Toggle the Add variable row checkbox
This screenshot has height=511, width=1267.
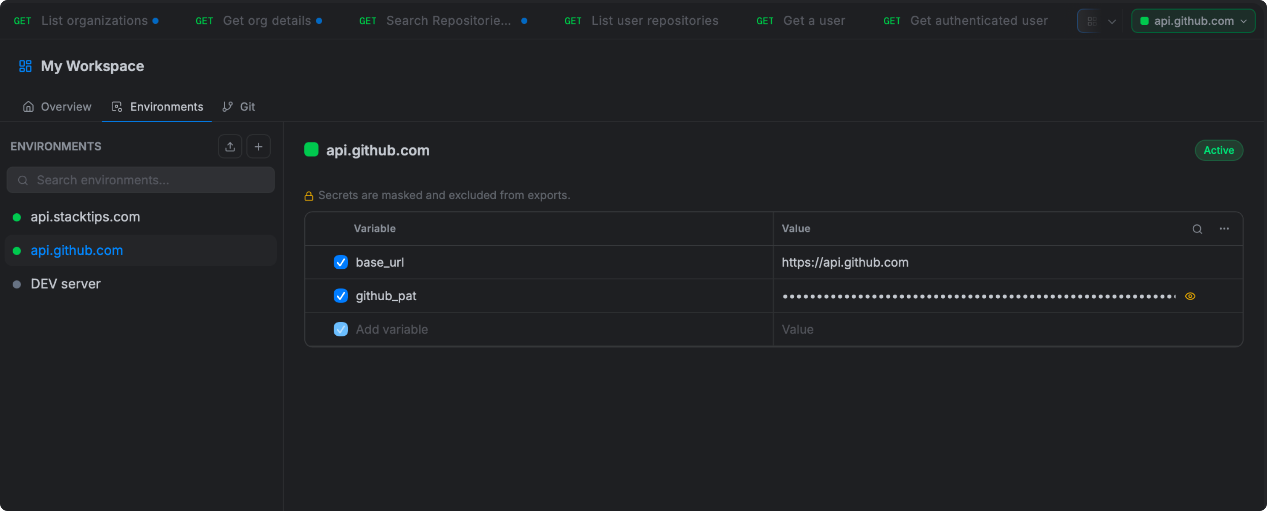pyautogui.click(x=340, y=329)
